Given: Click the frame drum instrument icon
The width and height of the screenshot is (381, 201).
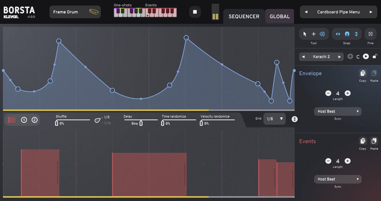Looking at the screenshot, I should [94, 12].
